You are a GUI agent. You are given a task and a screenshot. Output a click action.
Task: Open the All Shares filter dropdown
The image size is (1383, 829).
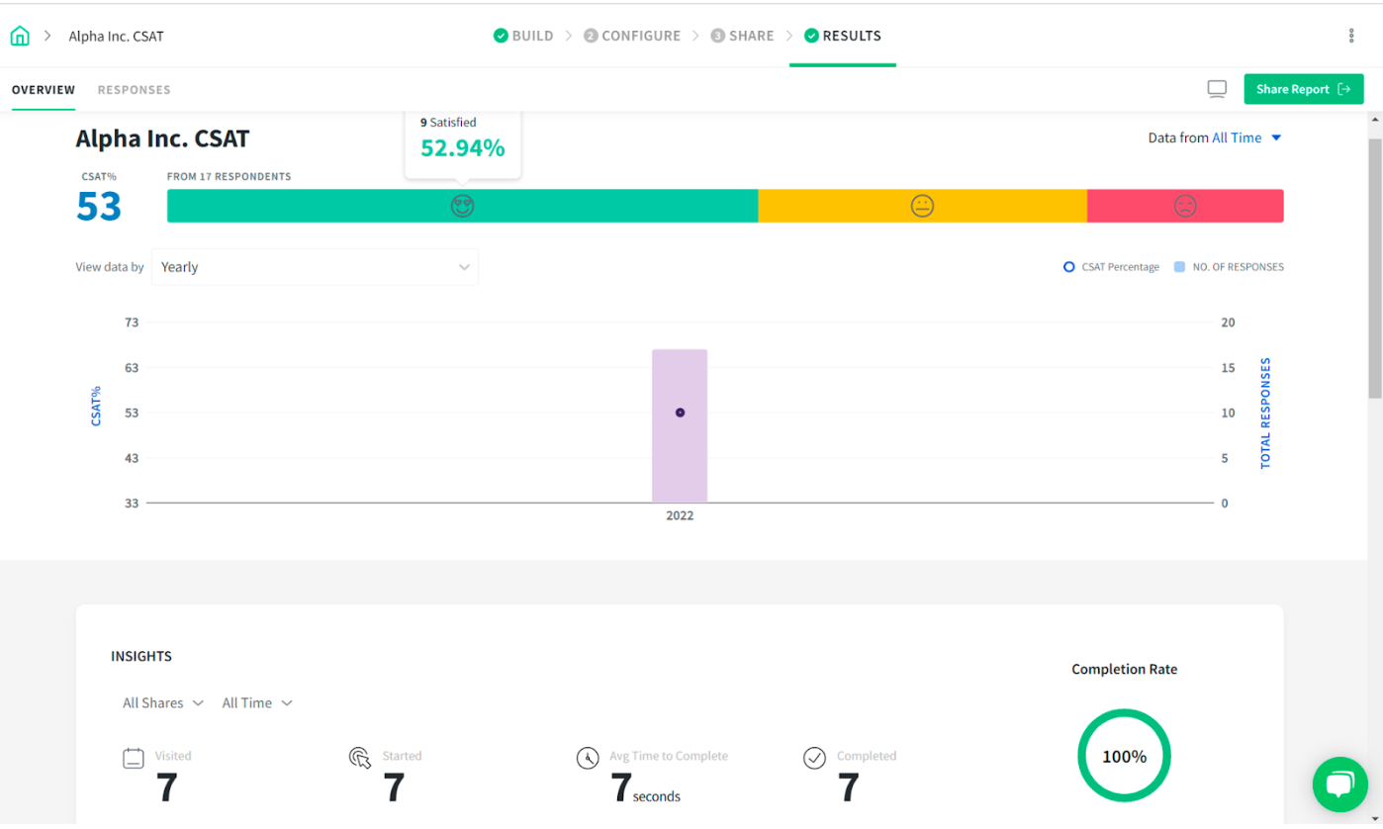pos(163,702)
